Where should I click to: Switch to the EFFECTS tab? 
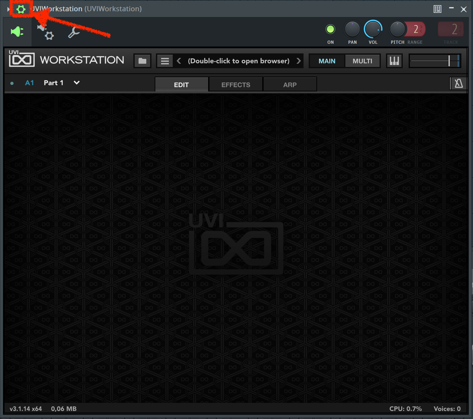(236, 84)
